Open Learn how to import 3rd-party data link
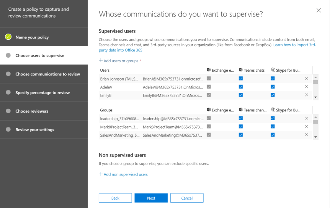330x208 pixels. pyautogui.click(x=294, y=45)
